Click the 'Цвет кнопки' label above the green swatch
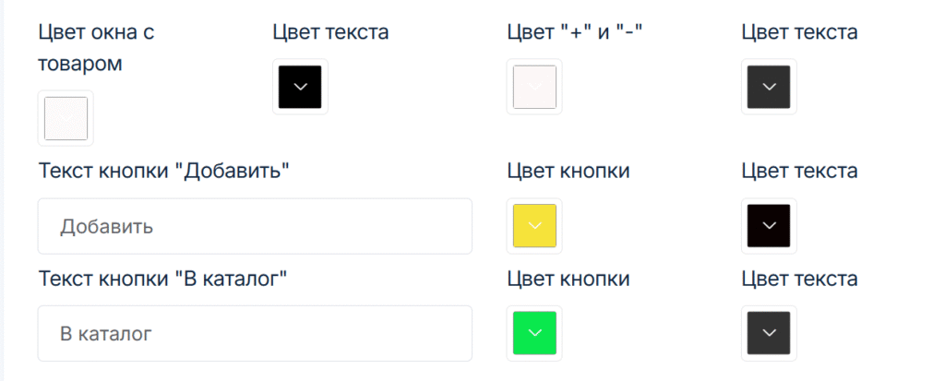This screenshot has width=945, height=381. click(x=568, y=279)
